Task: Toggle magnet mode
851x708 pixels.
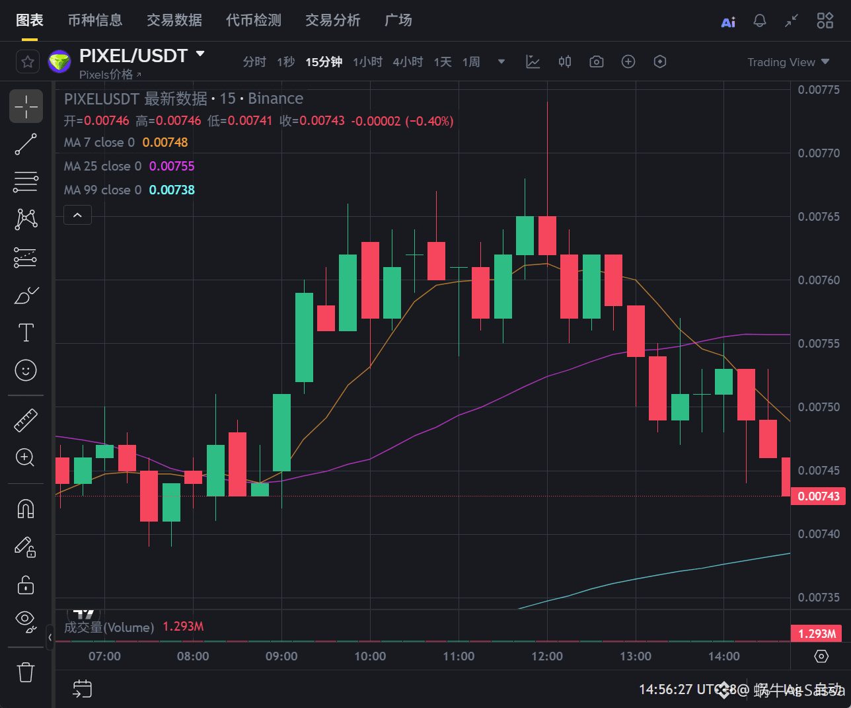Action: click(26, 509)
